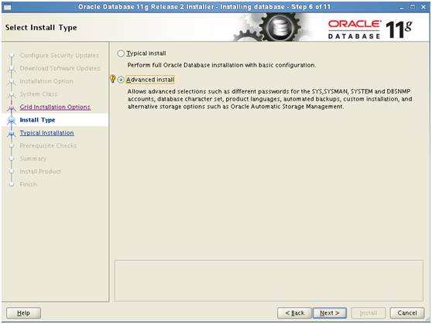Maximize the installer window
Viewport: 432px width, 324px height.
tap(413, 7)
